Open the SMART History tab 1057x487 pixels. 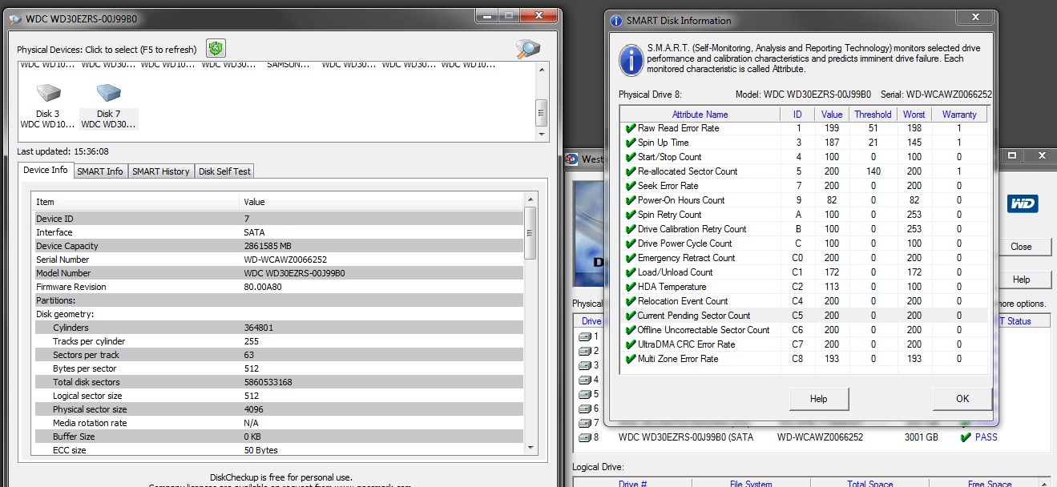(x=161, y=171)
